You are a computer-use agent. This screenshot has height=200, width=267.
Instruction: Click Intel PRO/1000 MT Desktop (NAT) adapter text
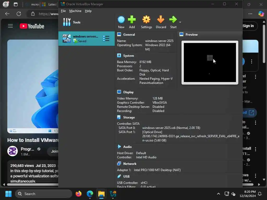pyautogui.click(x=157, y=170)
